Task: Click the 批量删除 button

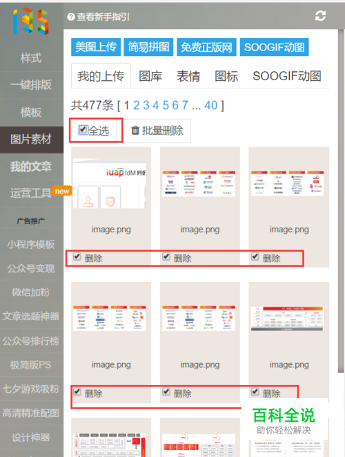Action: coord(157,131)
